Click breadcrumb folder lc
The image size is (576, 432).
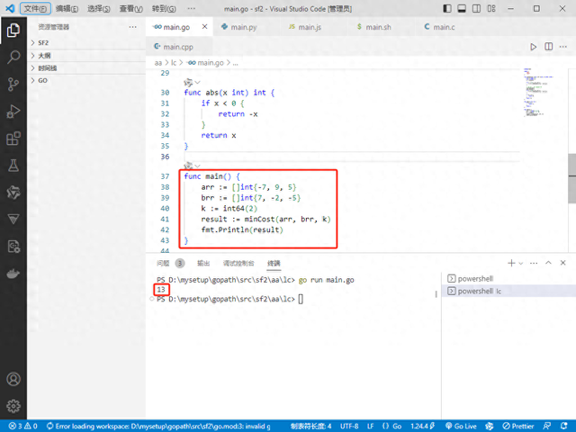(x=174, y=63)
